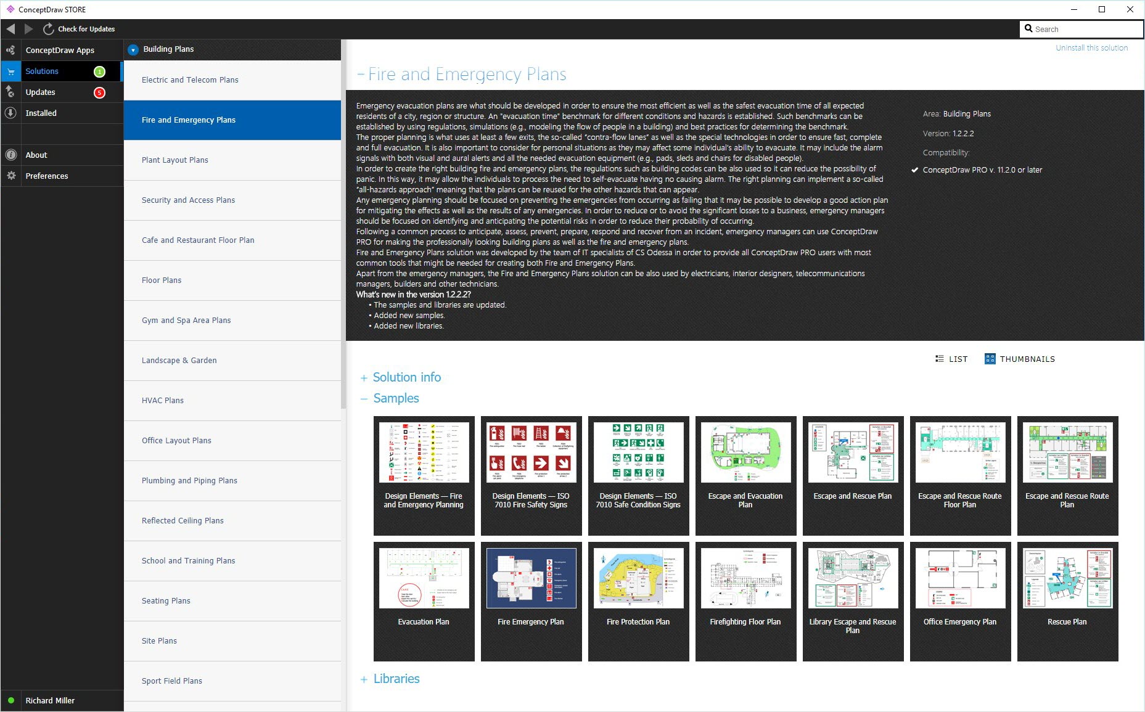Select Gym and Spa Area Plans

coord(232,321)
